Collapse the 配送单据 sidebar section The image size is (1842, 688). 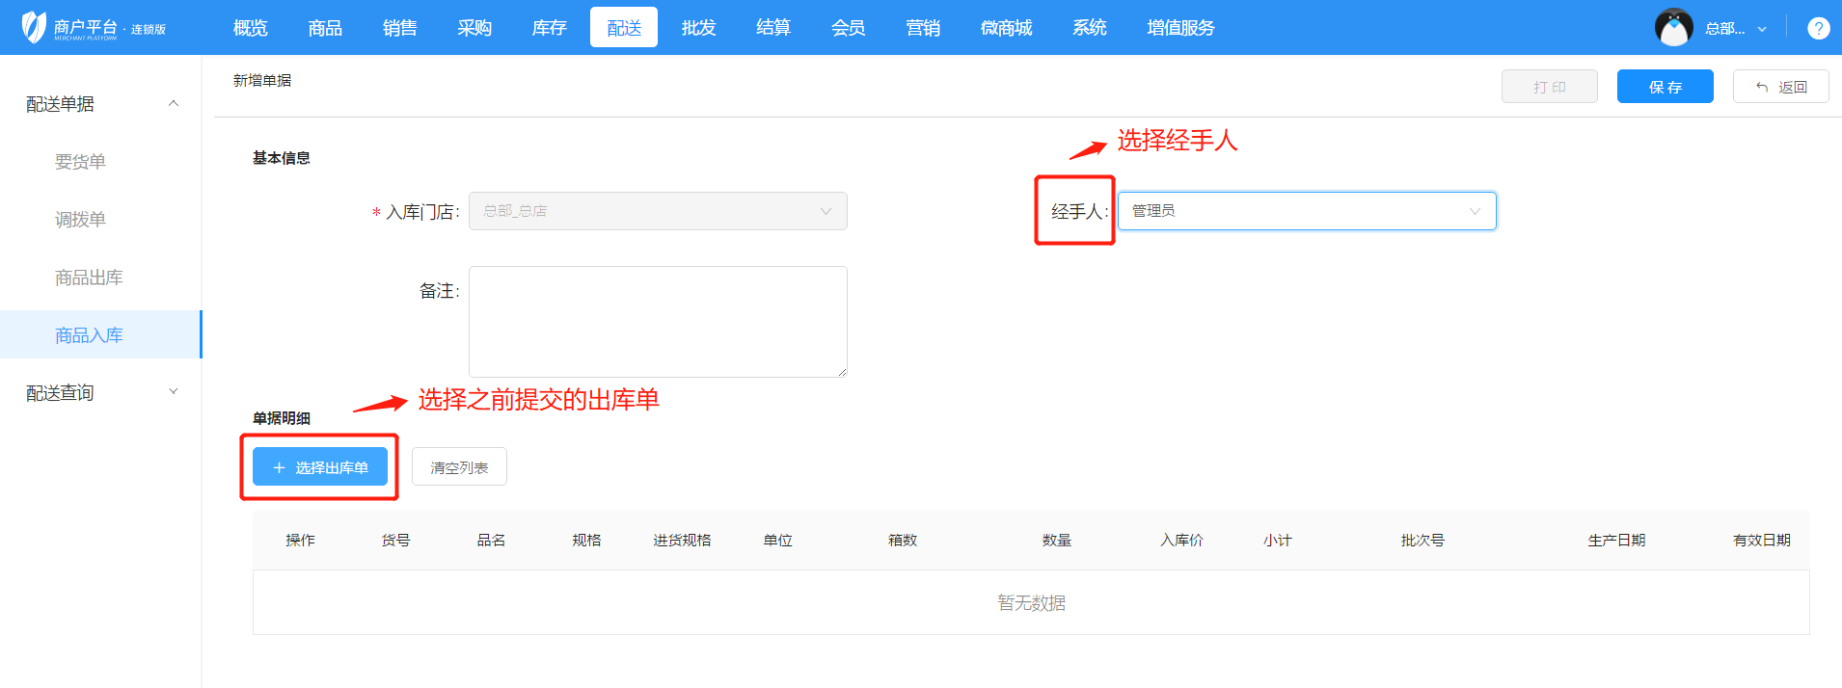point(174,104)
